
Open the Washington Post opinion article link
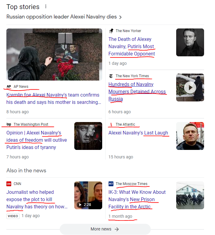[x=37, y=140]
